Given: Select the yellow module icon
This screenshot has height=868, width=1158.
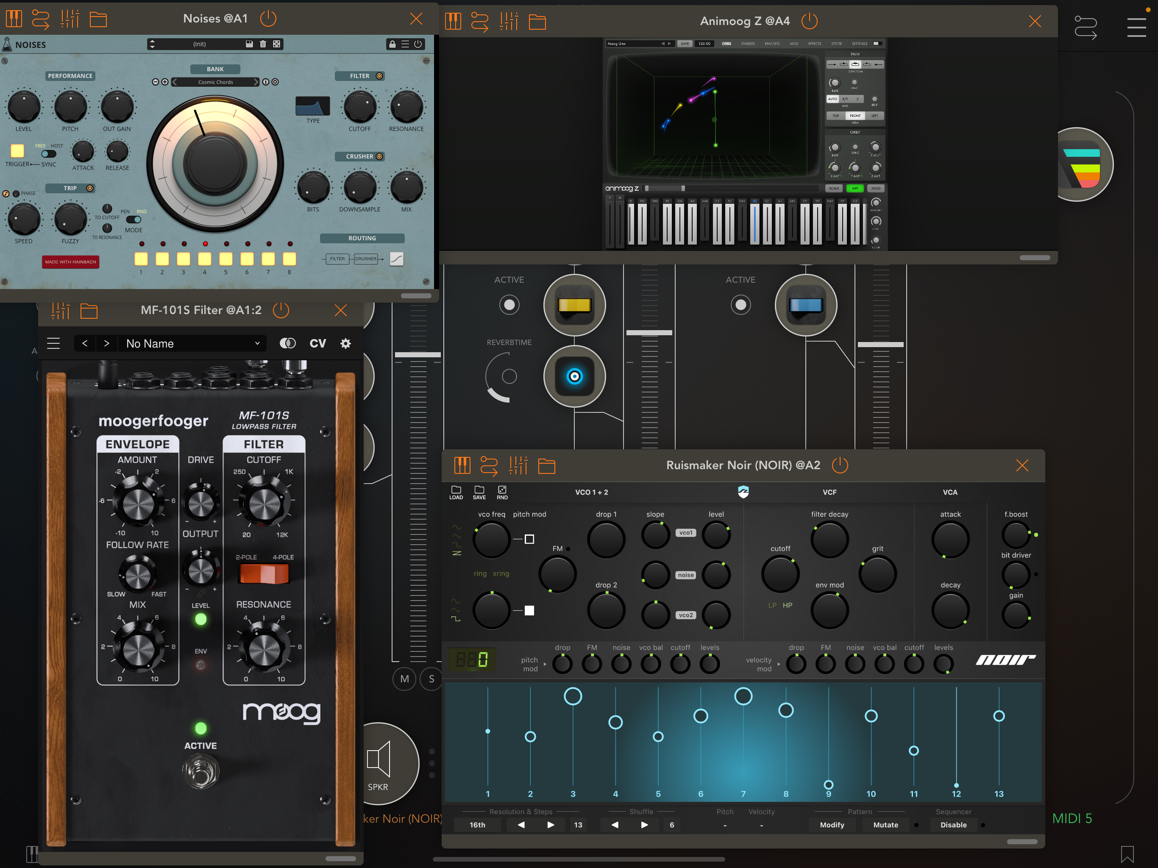Looking at the screenshot, I should (574, 305).
